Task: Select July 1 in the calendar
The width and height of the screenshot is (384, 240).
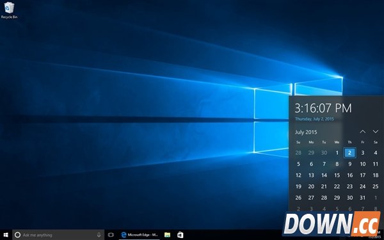Action: click(337, 153)
